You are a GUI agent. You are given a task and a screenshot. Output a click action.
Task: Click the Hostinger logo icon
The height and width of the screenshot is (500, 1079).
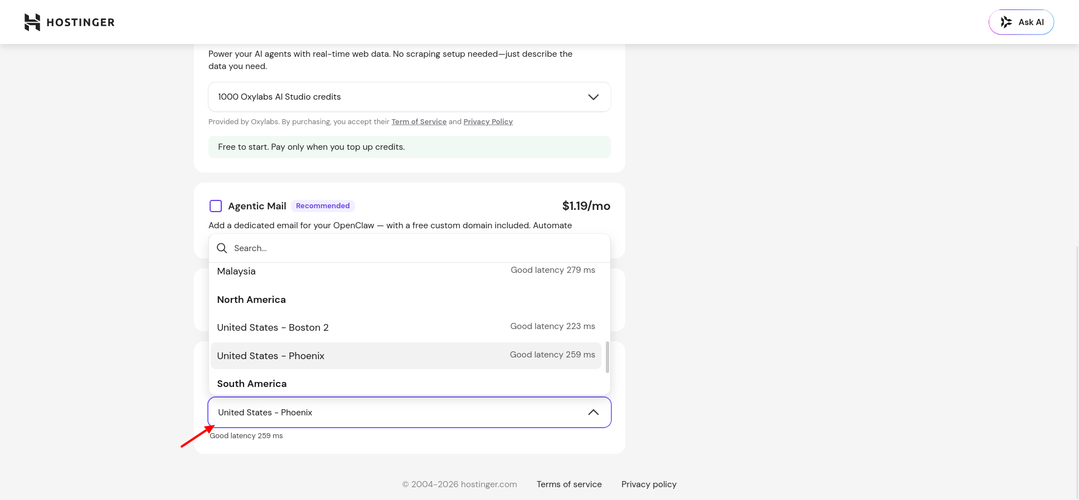(x=32, y=22)
